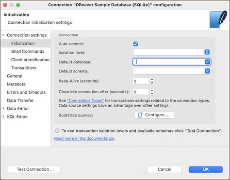
Task: Click the info icon near Test Connection hint
Action: tap(57, 131)
